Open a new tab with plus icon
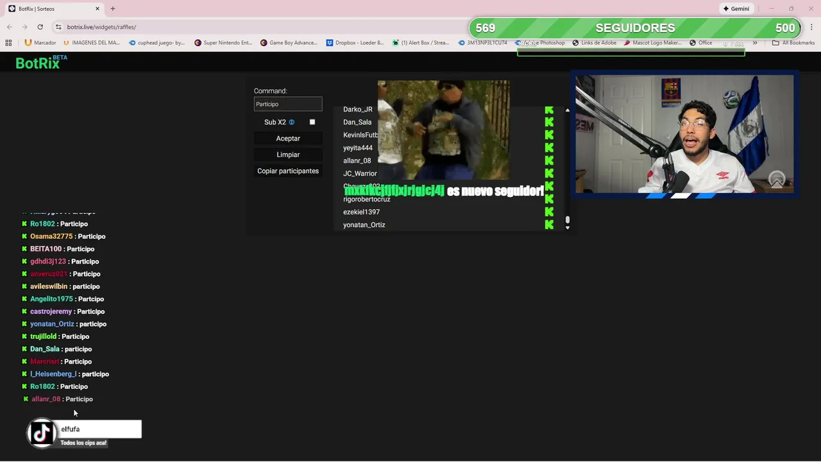 113,9
